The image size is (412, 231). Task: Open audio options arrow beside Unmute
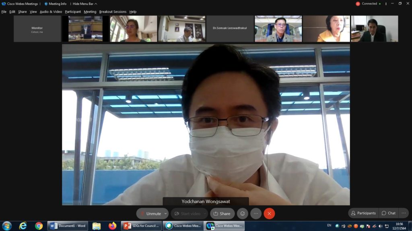click(165, 214)
